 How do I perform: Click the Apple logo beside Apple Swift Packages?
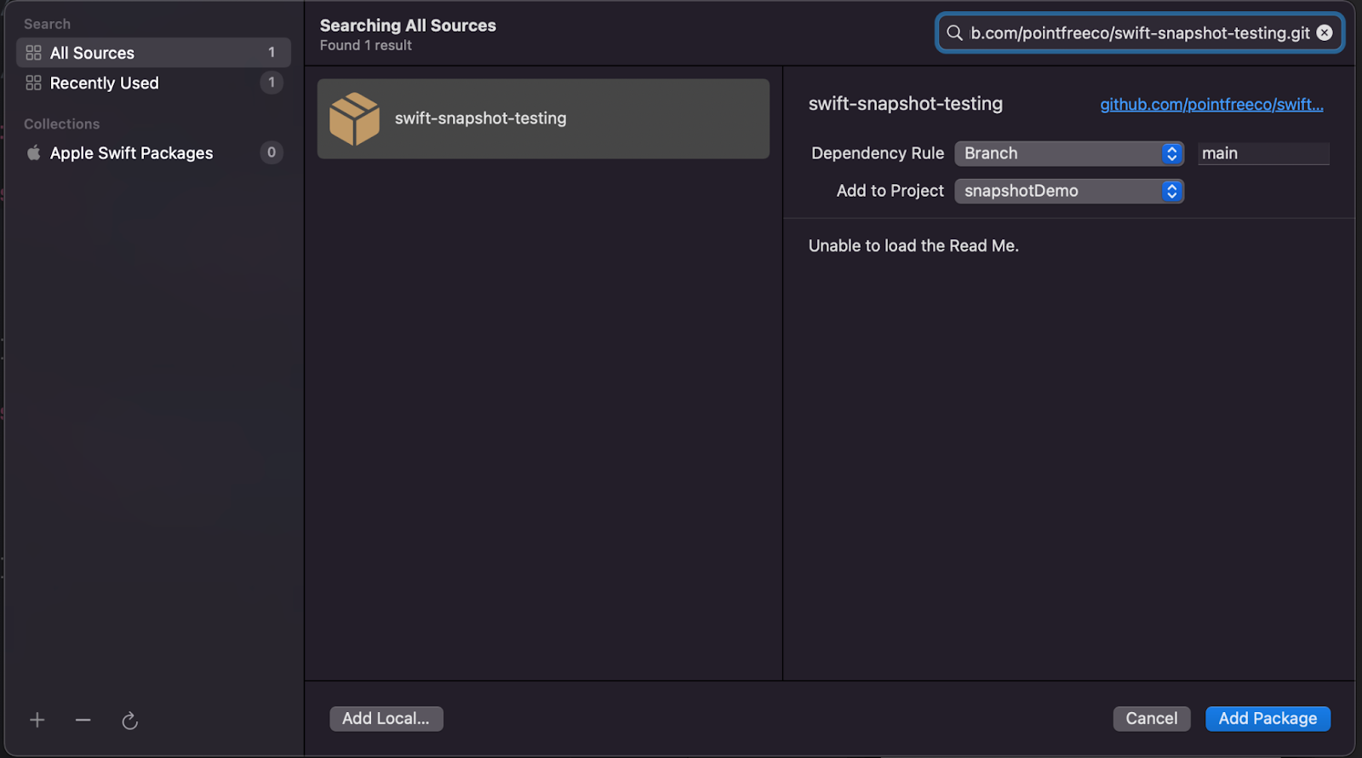34,152
